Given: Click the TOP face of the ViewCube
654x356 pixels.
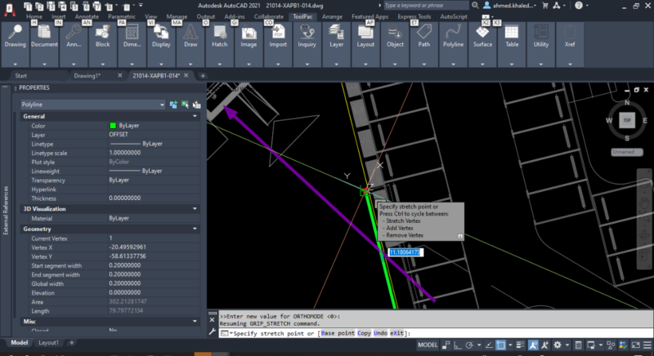Looking at the screenshot, I should (626, 120).
